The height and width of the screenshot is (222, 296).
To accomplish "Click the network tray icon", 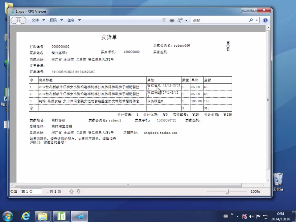I will point(265,216).
